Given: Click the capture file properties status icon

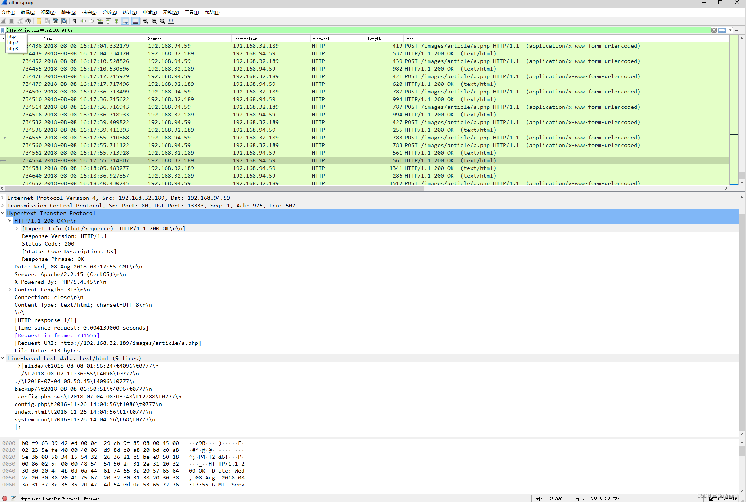Looking at the screenshot, I should point(13,498).
